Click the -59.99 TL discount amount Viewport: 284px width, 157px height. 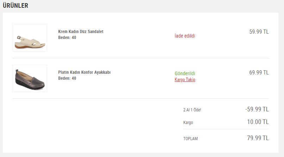[257, 109]
